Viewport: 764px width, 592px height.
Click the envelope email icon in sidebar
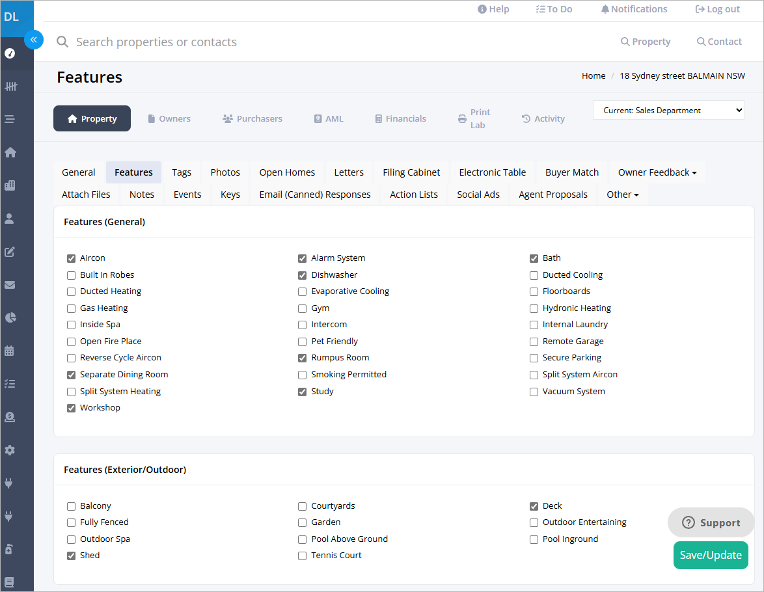(9, 284)
